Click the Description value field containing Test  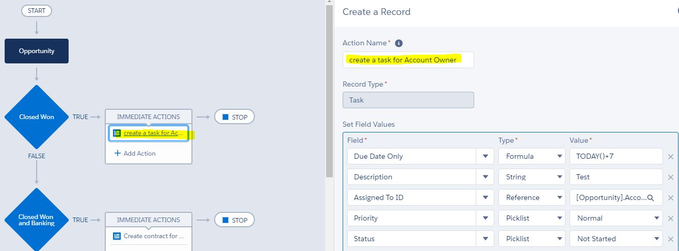pos(616,177)
